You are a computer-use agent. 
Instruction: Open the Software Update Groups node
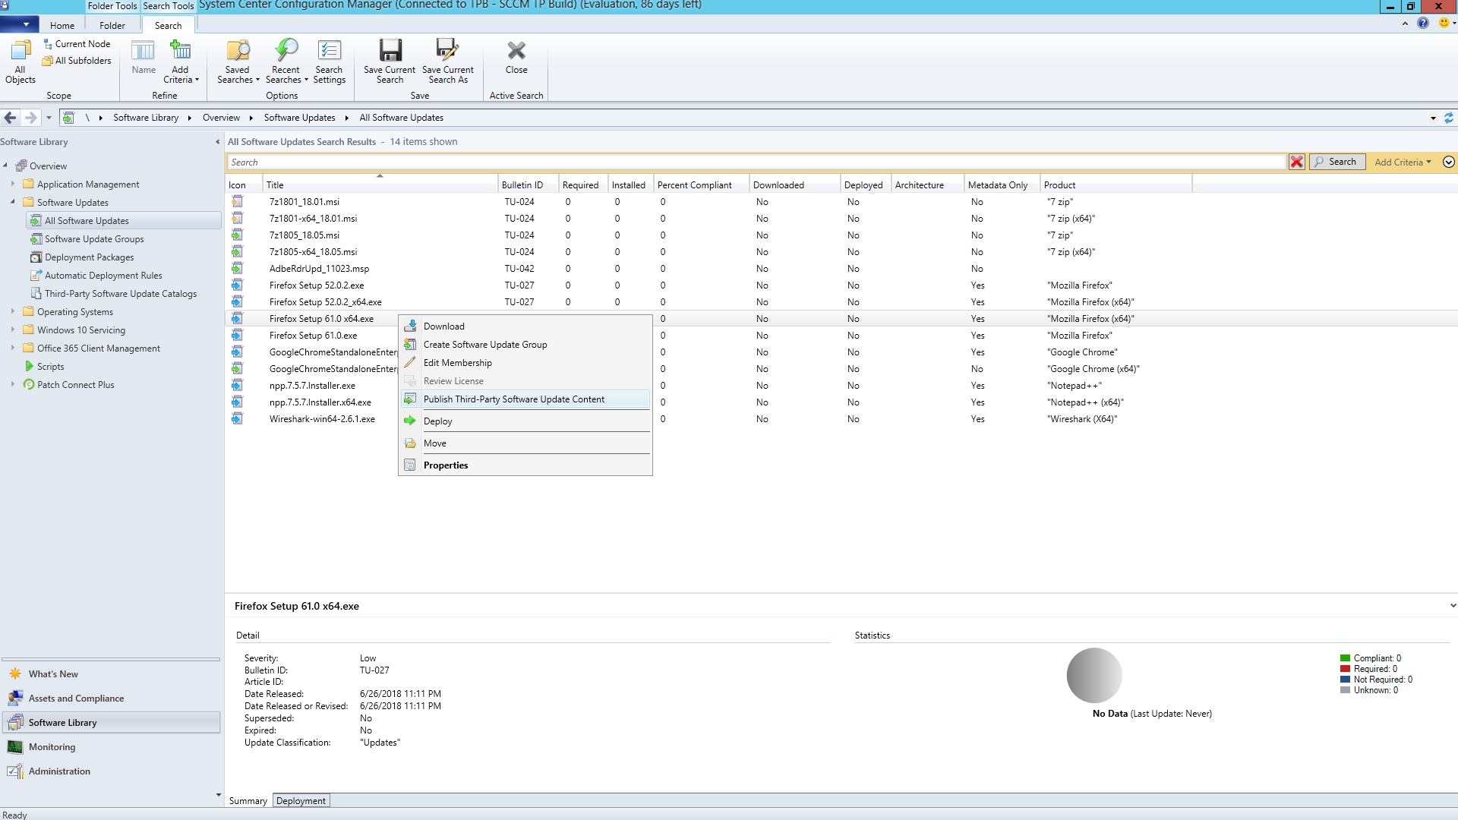pyautogui.click(x=94, y=239)
